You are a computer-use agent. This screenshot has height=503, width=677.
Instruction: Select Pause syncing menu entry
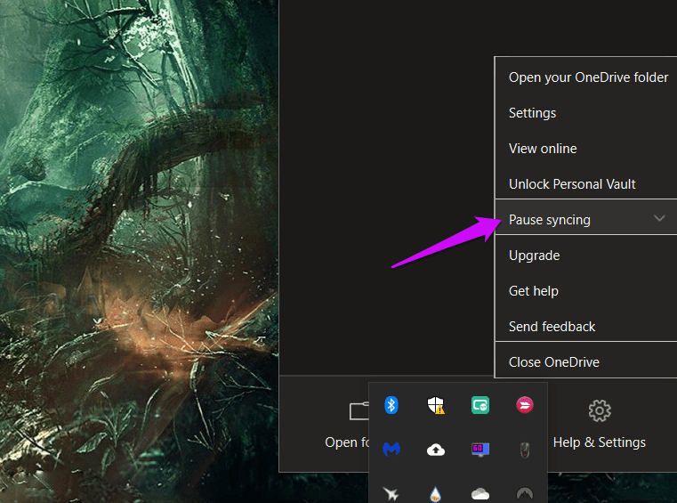tap(586, 220)
